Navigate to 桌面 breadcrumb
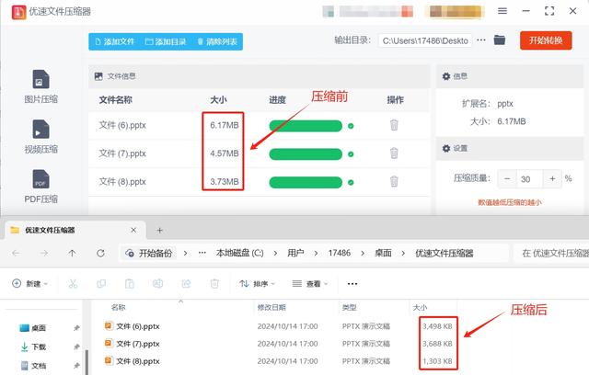Screen dimensions: 589x375 click(383, 254)
